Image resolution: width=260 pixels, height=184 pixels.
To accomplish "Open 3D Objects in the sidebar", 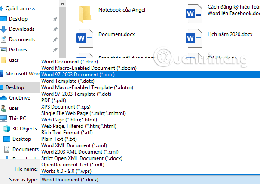I will pyautogui.click(x=24, y=128).
